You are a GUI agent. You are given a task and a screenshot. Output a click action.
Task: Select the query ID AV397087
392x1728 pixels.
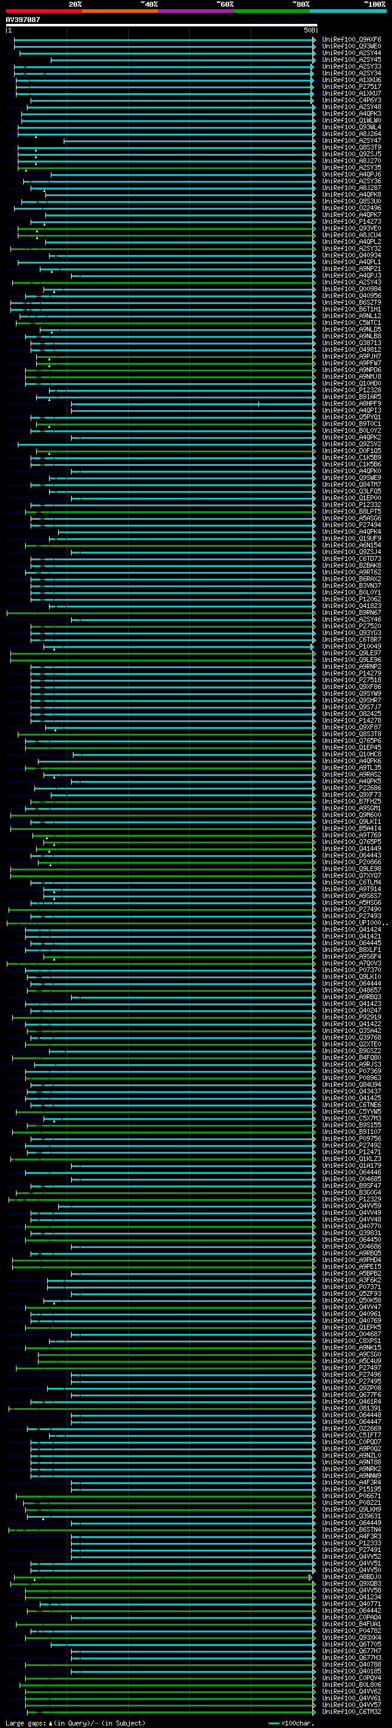click(23, 20)
